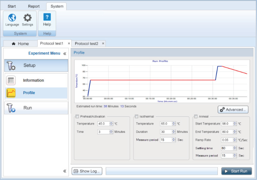The height and width of the screenshot is (180, 257).
Task: Open the Advanced profile options
Action: (233, 110)
